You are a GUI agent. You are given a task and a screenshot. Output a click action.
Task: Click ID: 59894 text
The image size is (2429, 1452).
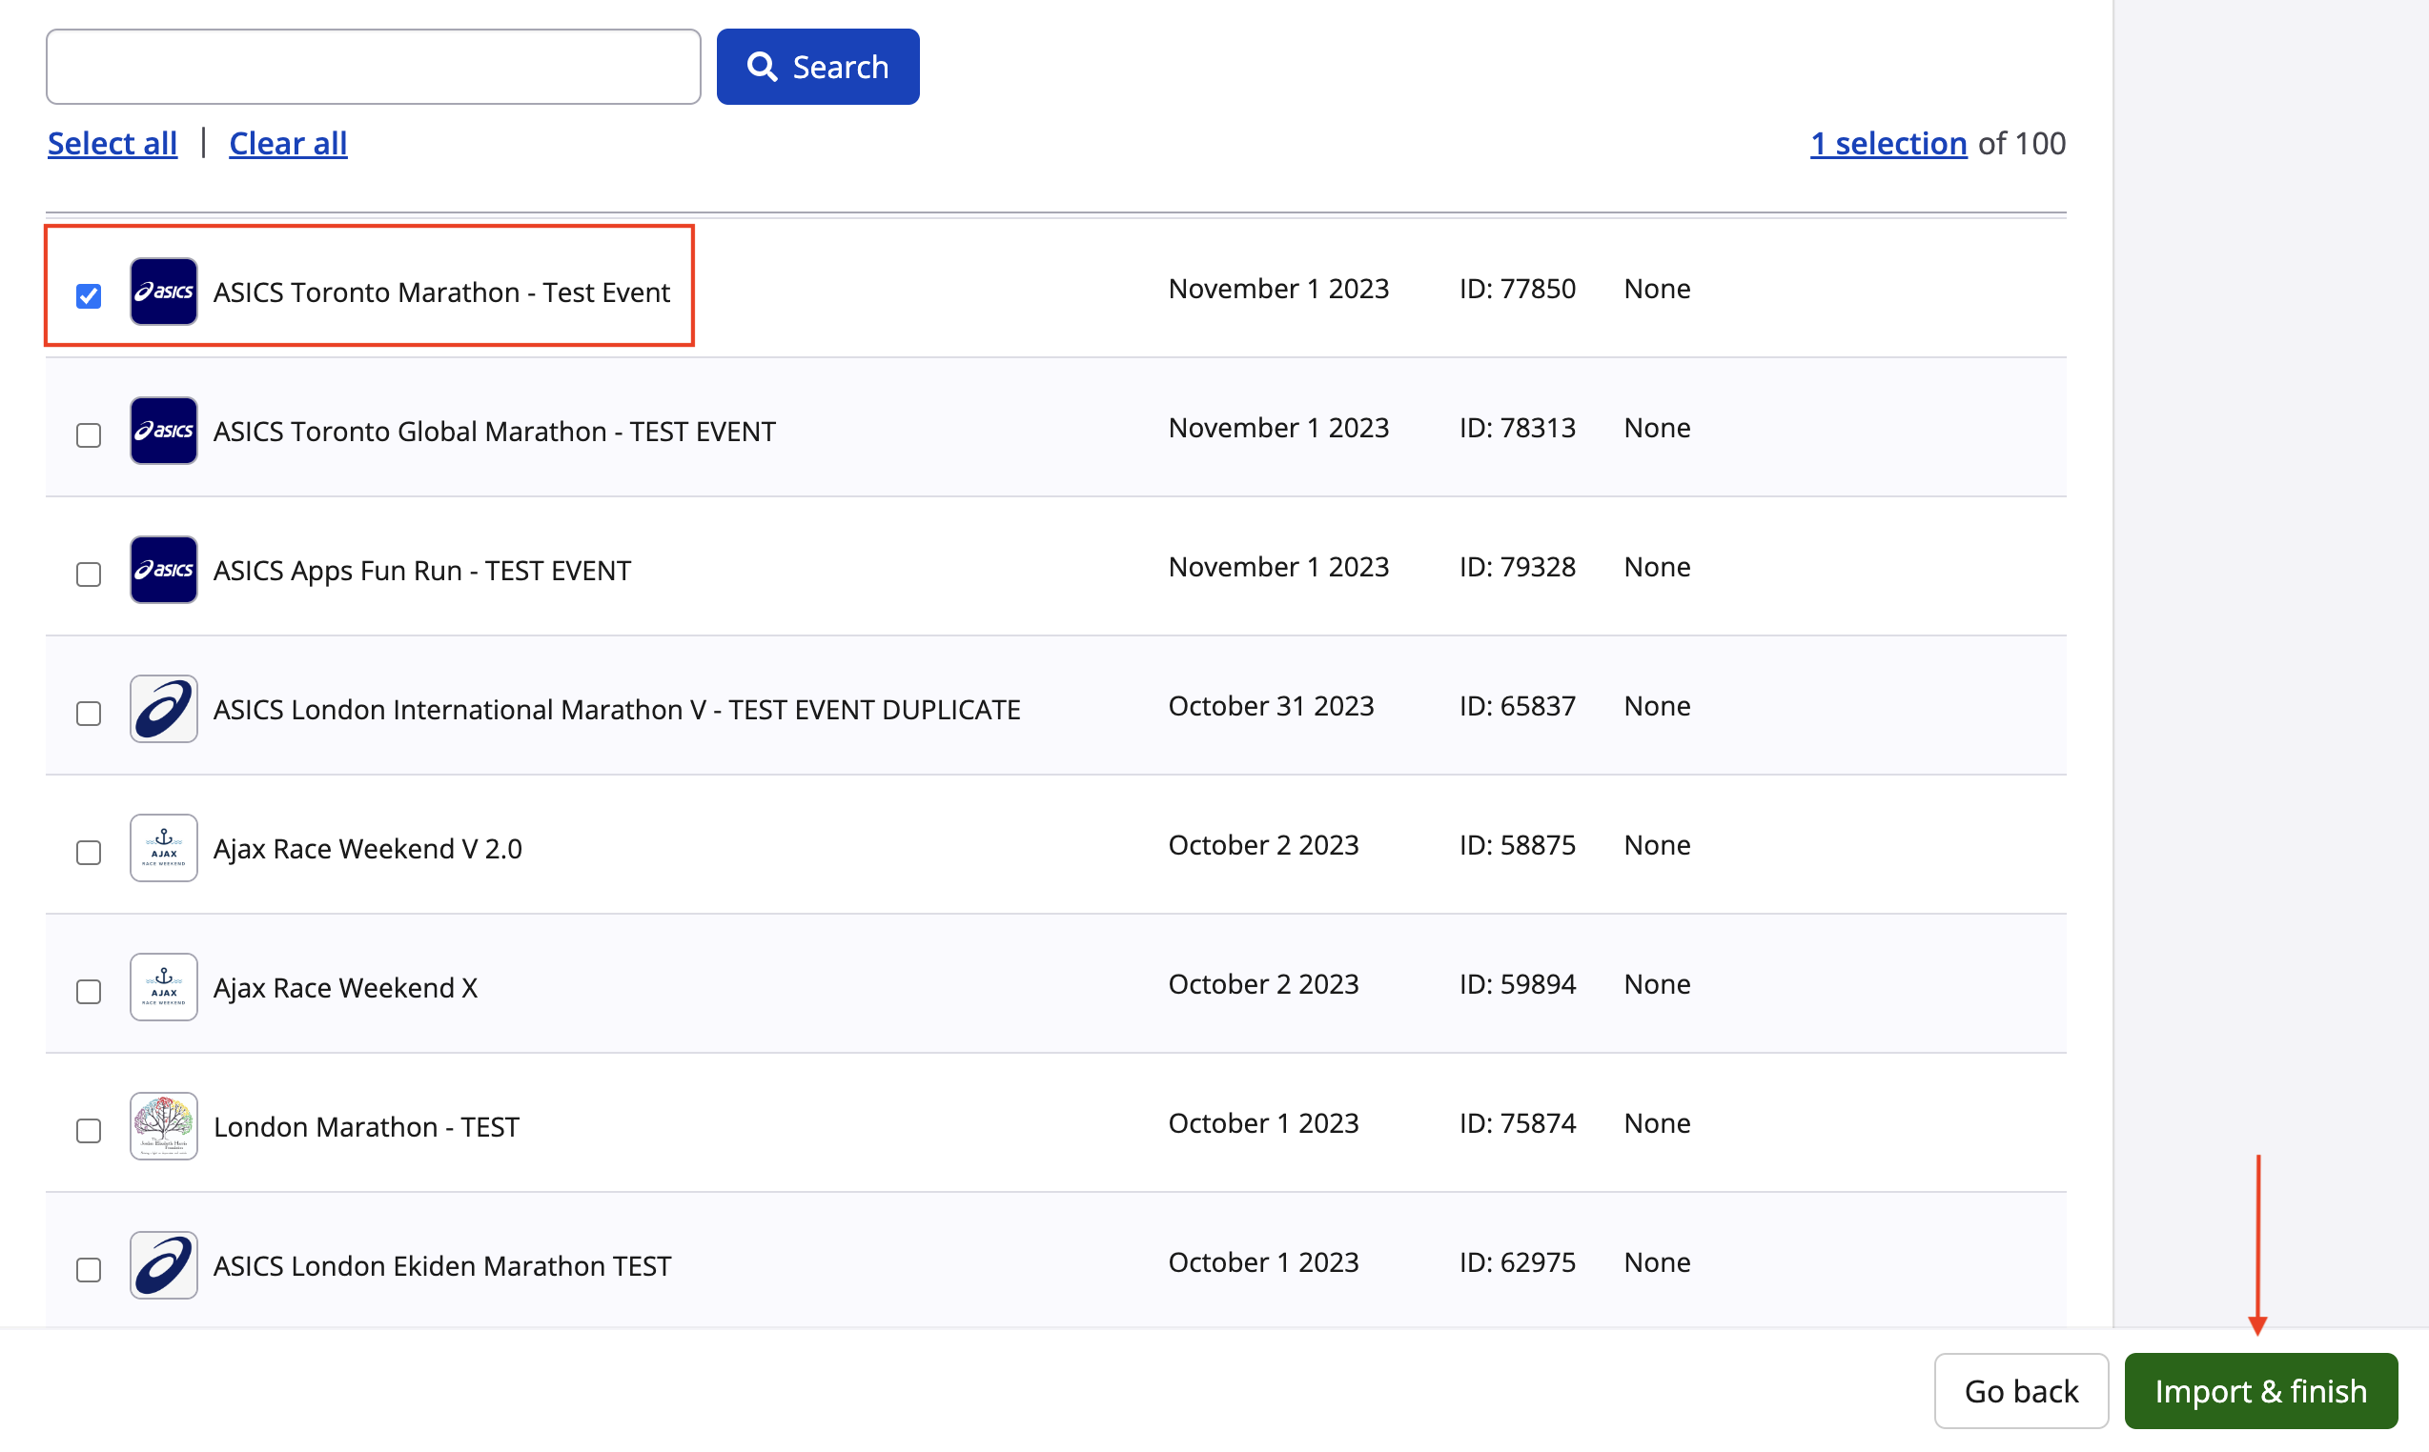[x=1517, y=983]
